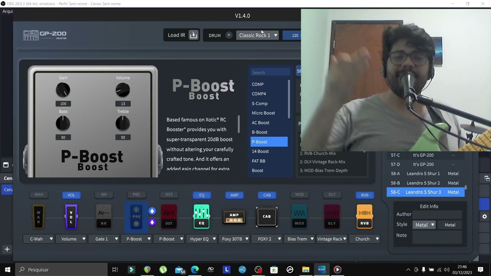Toggle the VOL module on or off
491x276 pixels.
coord(71,195)
